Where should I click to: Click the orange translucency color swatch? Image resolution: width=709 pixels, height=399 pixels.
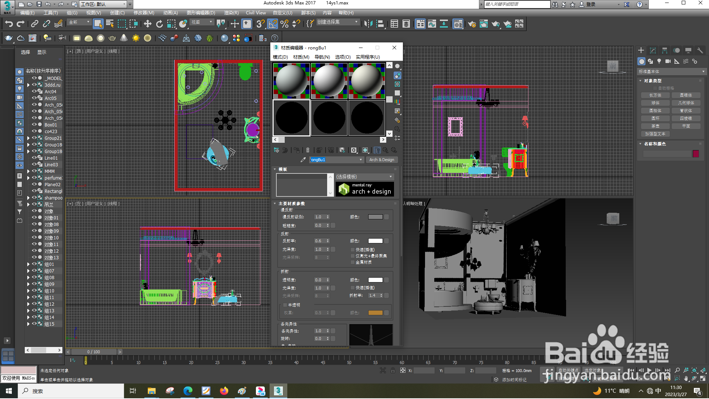375,313
